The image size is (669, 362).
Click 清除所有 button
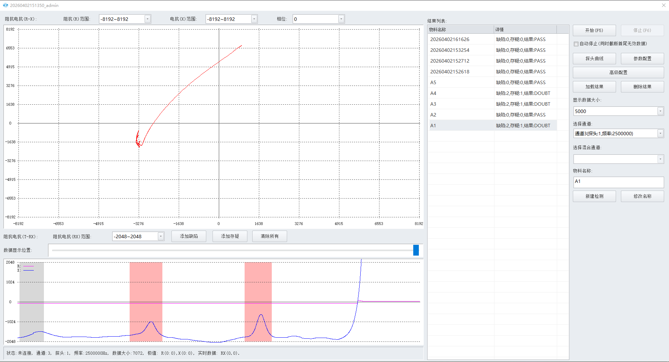point(270,236)
